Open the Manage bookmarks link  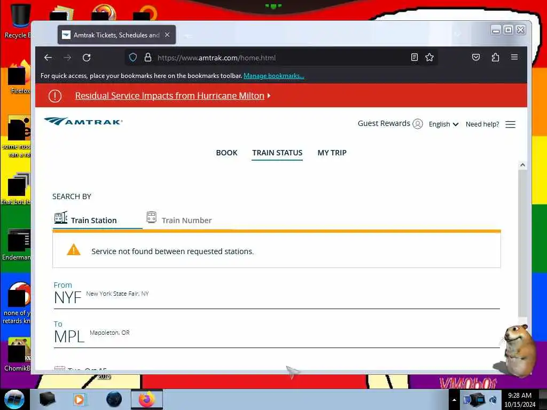[274, 76]
